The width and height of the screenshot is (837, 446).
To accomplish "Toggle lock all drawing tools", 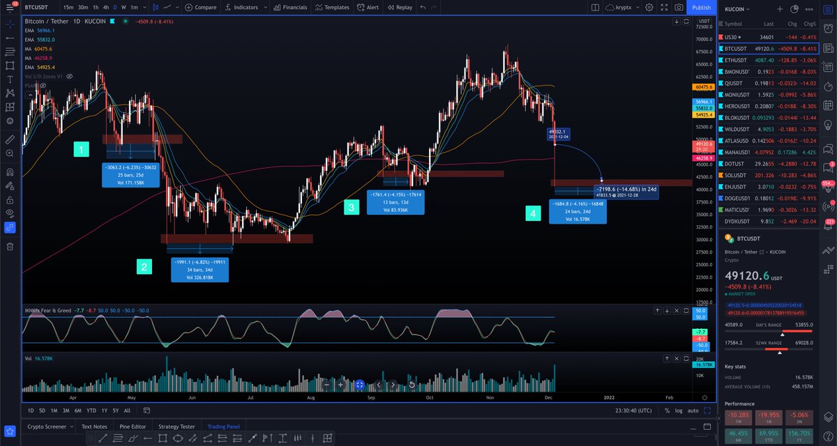I will coord(10,199).
